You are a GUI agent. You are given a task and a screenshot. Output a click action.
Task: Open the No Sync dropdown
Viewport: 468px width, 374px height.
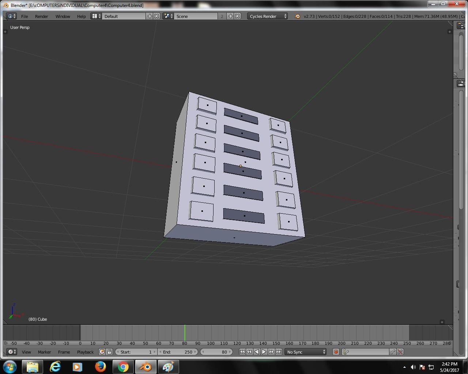[305, 352]
